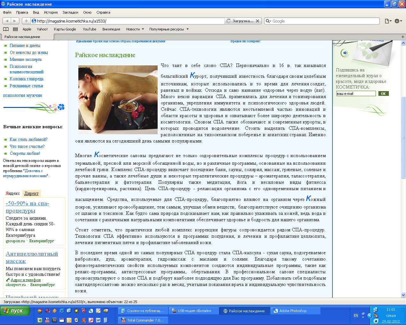Go back with the Safari back arrow
The height and width of the screenshot is (325, 406).
click(x=7, y=21)
